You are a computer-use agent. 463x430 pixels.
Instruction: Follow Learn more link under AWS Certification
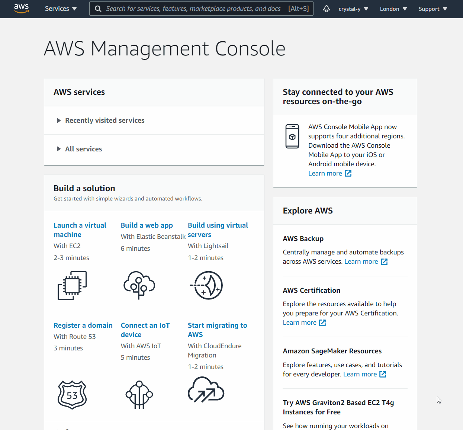pyautogui.click(x=300, y=322)
